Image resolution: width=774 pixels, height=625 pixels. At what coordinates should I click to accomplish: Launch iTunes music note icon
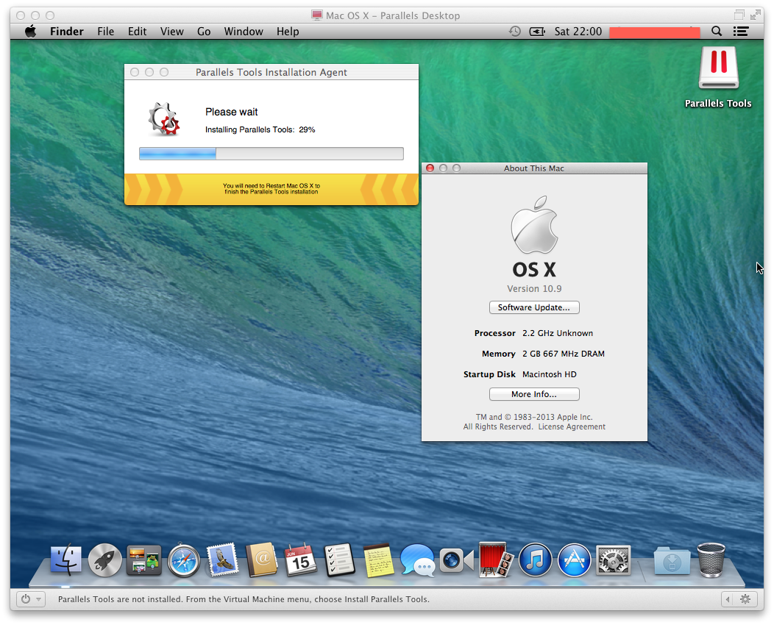(x=535, y=560)
